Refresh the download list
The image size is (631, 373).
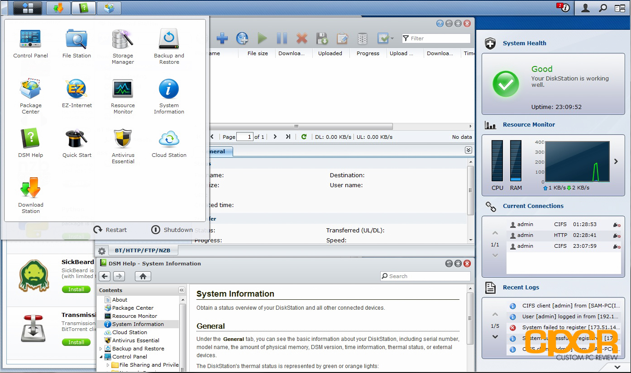pos(304,137)
